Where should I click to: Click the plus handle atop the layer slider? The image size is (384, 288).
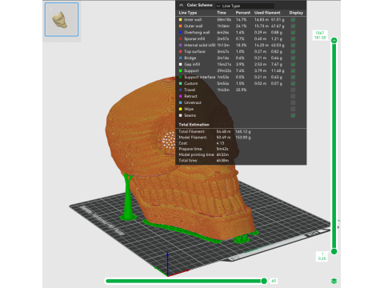[334, 41]
